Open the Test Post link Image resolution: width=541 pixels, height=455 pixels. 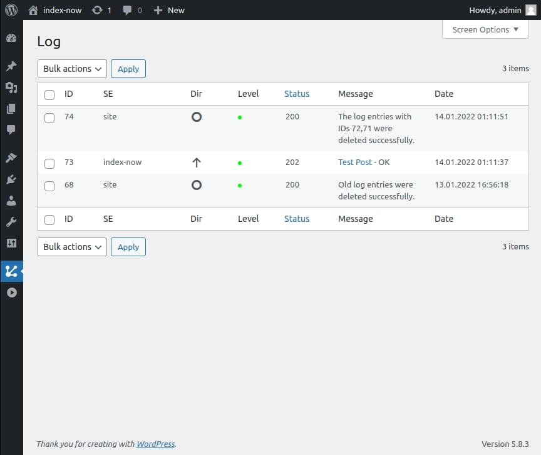tap(354, 162)
